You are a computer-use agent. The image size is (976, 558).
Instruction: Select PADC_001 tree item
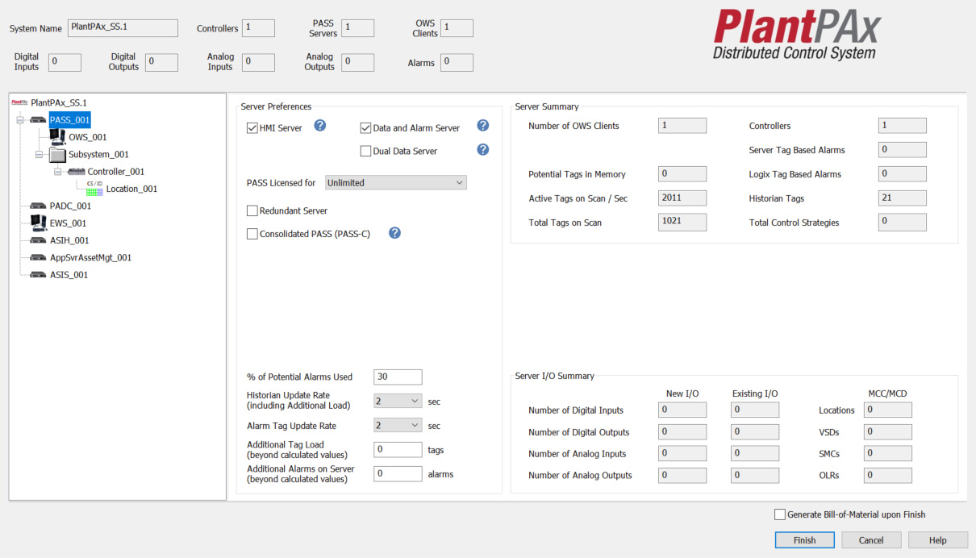point(70,206)
